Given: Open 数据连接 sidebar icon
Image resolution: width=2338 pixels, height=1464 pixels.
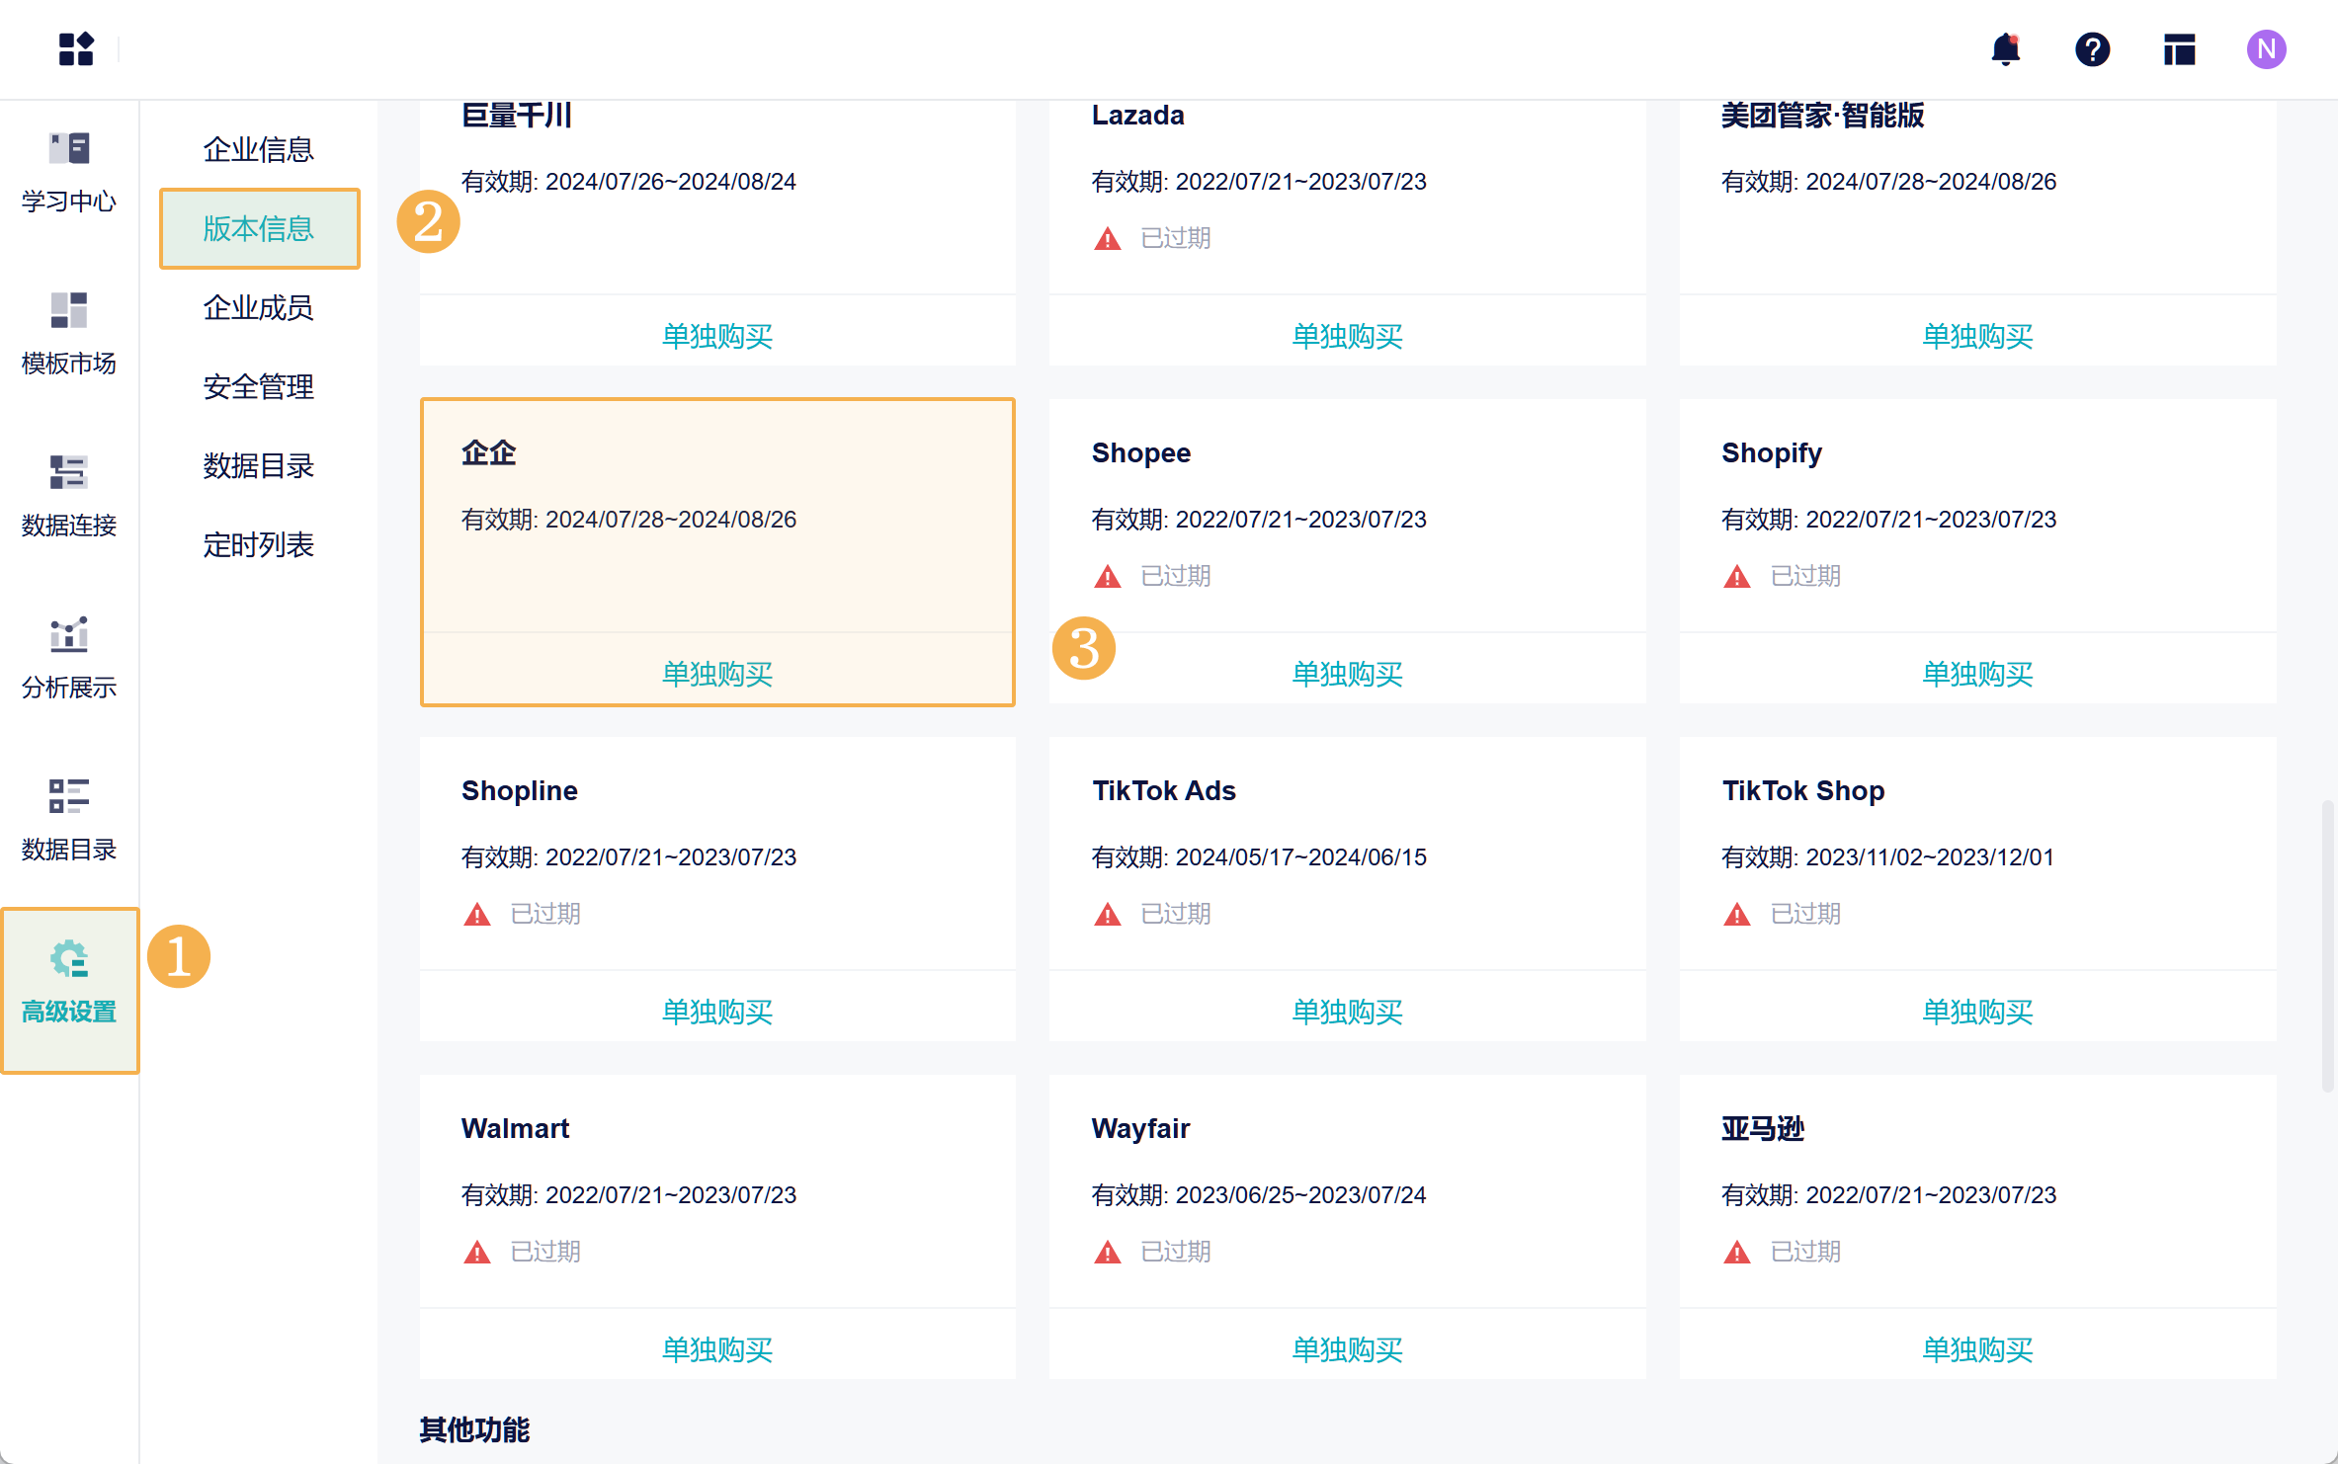Looking at the screenshot, I should tap(69, 497).
